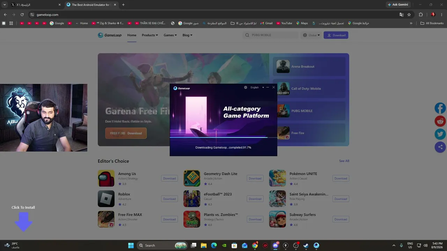This screenshot has width=447, height=251.
Task: Download Pokémon UNITE
Action: [341, 178]
